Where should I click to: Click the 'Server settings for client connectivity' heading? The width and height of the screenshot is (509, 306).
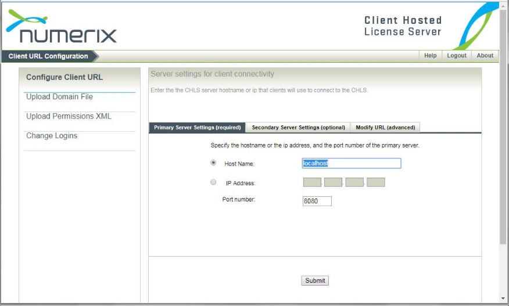pos(212,74)
